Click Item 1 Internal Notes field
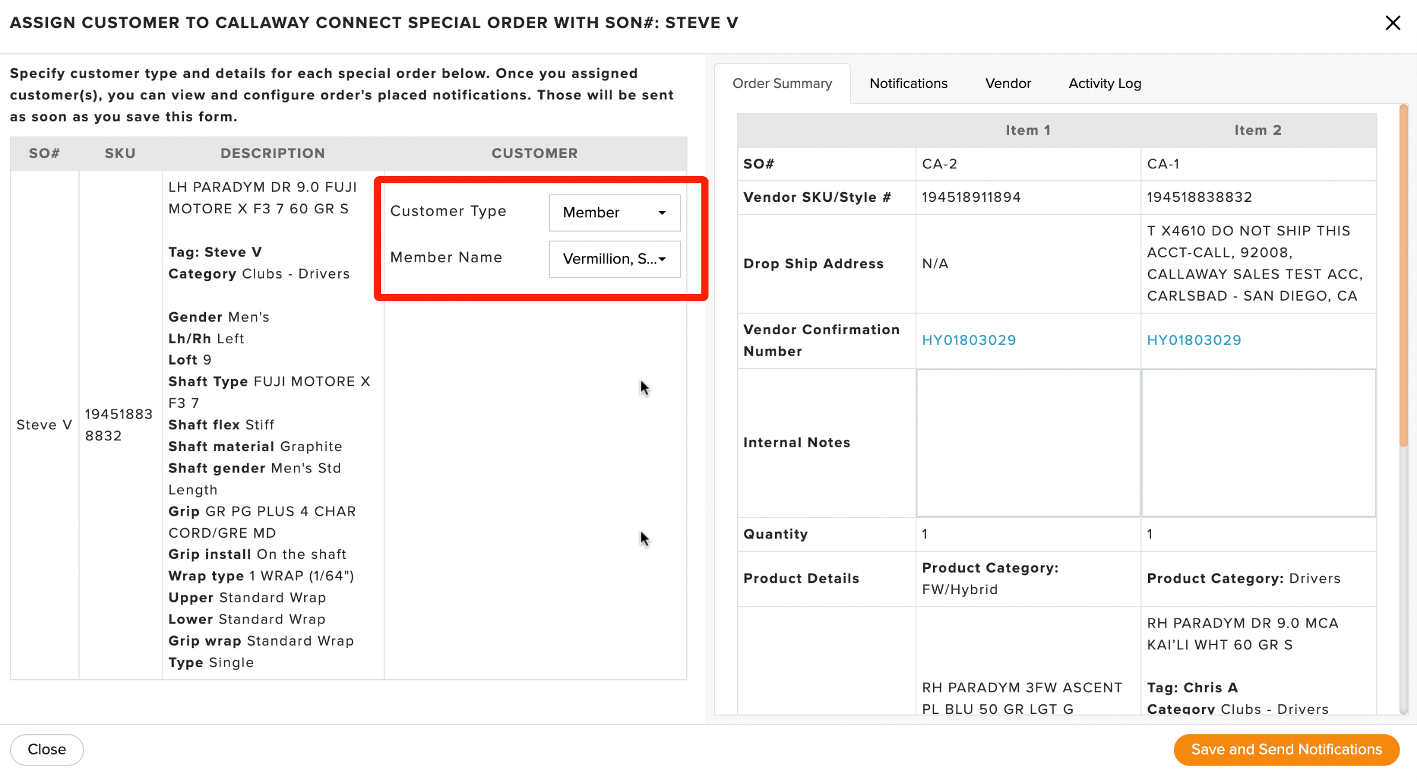Viewport: 1417px width, 781px height. click(1028, 443)
